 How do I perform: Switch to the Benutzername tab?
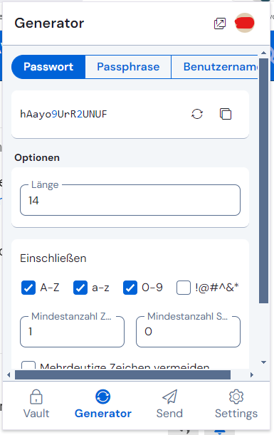tap(215, 67)
